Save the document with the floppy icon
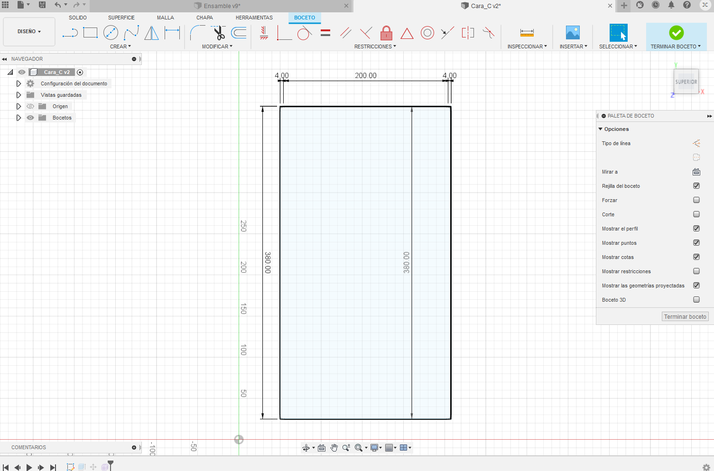Viewport: 714px width, 471px height. tap(42, 5)
